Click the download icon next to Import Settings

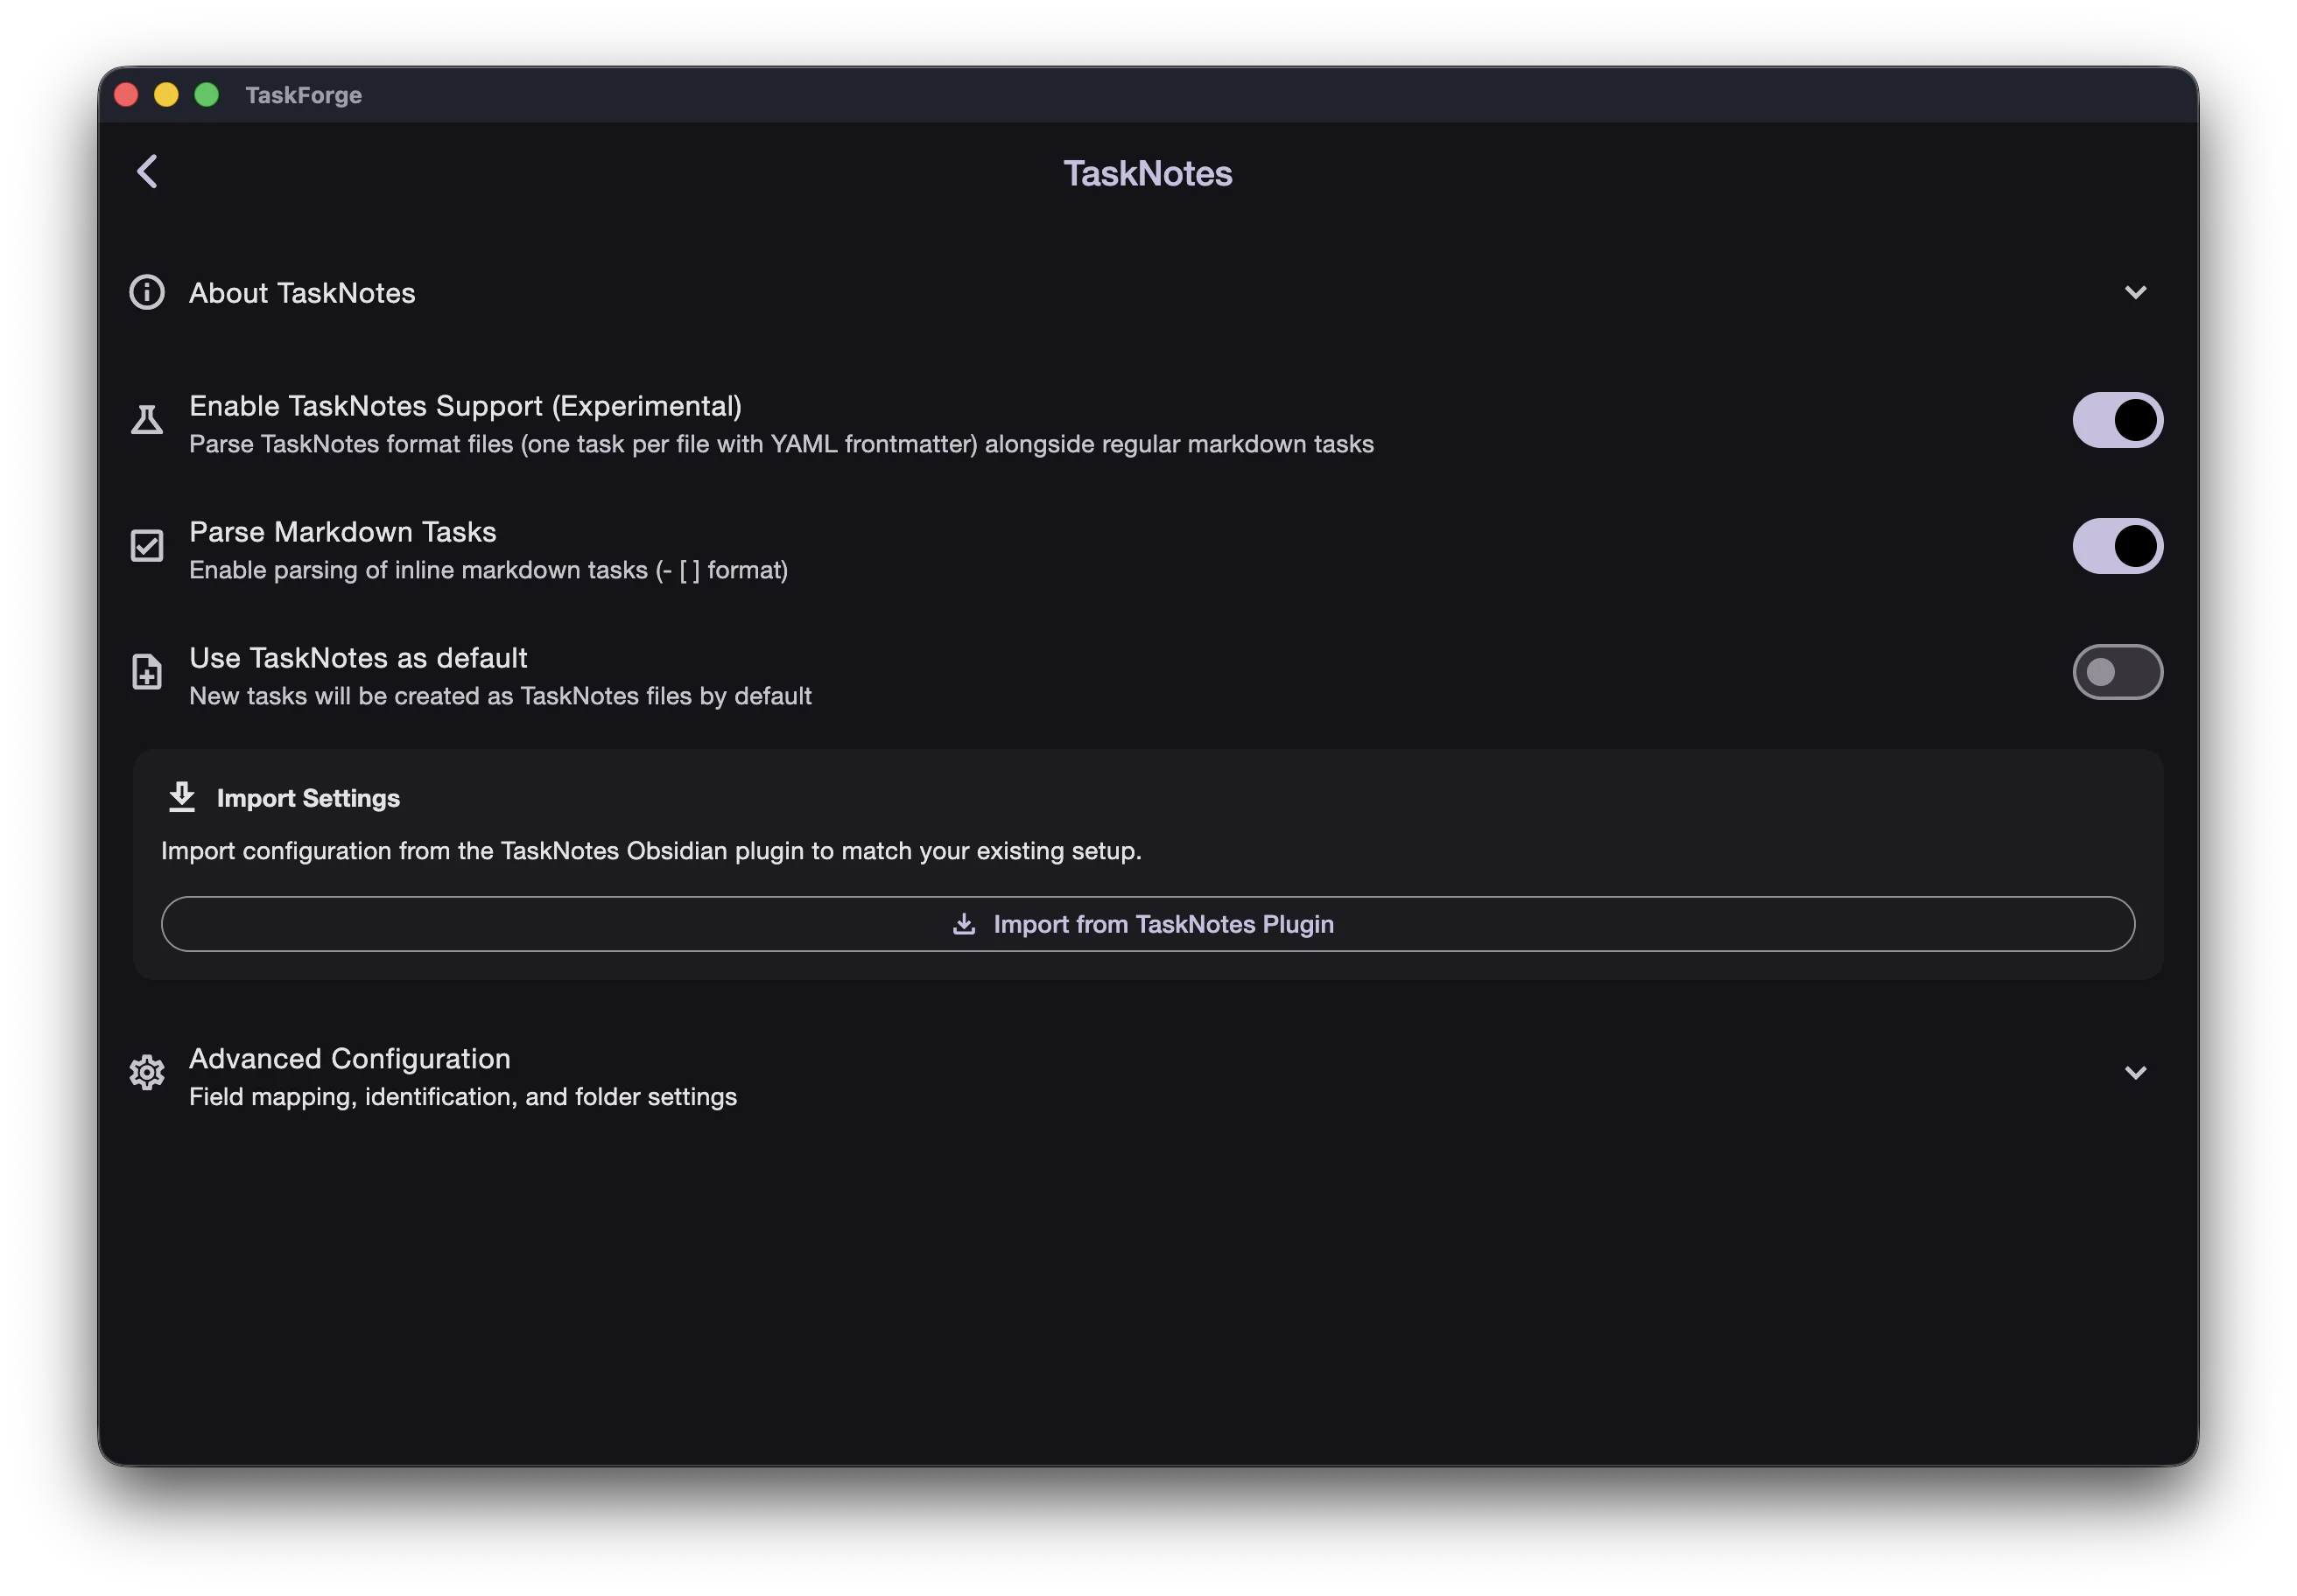click(x=182, y=797)
